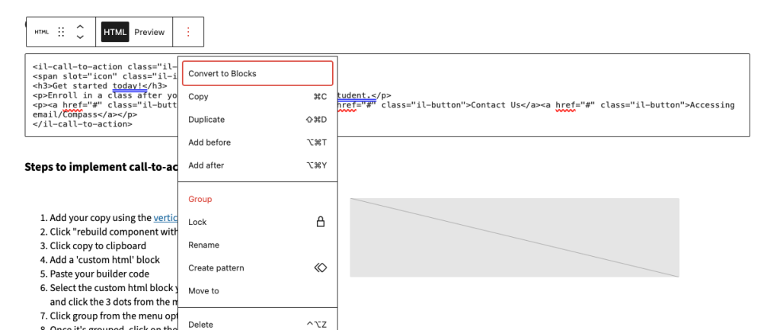Click the '</il-call-to-action>' closing tag line

point(82,124)
